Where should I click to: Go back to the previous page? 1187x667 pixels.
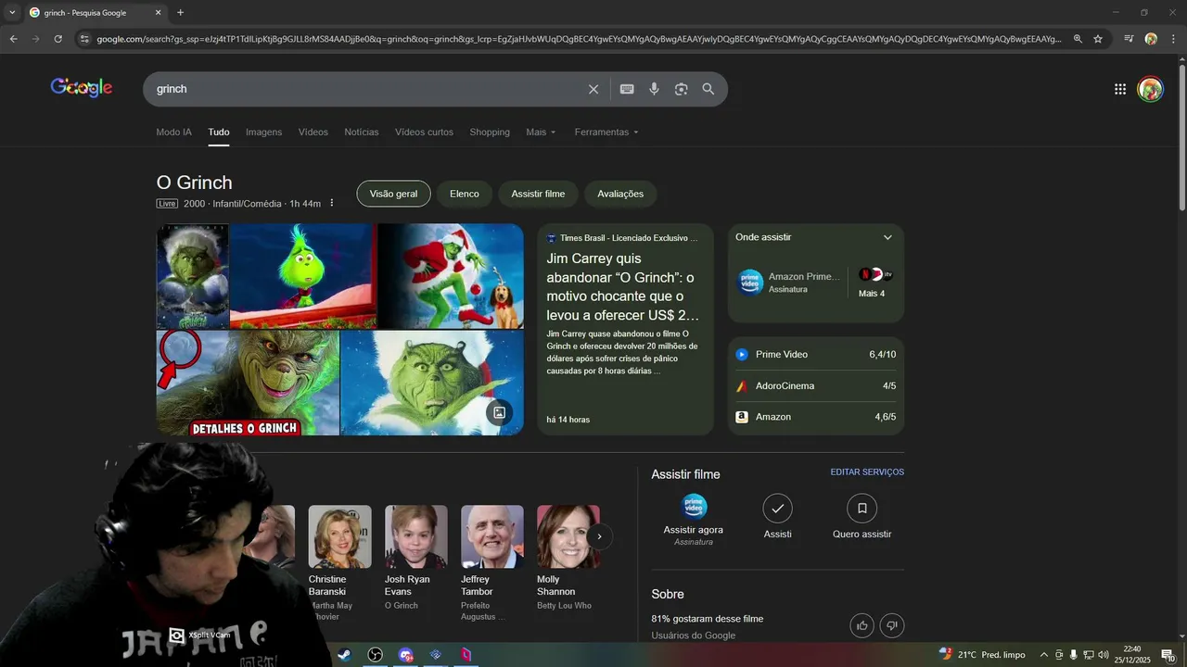(x=13, y=39)
